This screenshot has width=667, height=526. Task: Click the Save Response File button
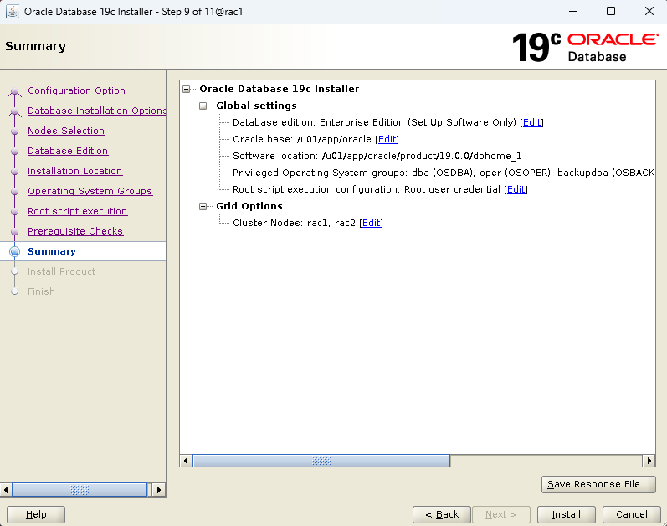coord(598,484)
